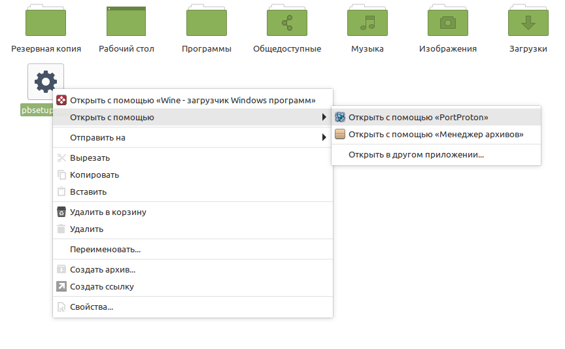Viewport: 565px width, 349px height.
Task: Choose Вырезать from the context menu
Action: [193, 158]
